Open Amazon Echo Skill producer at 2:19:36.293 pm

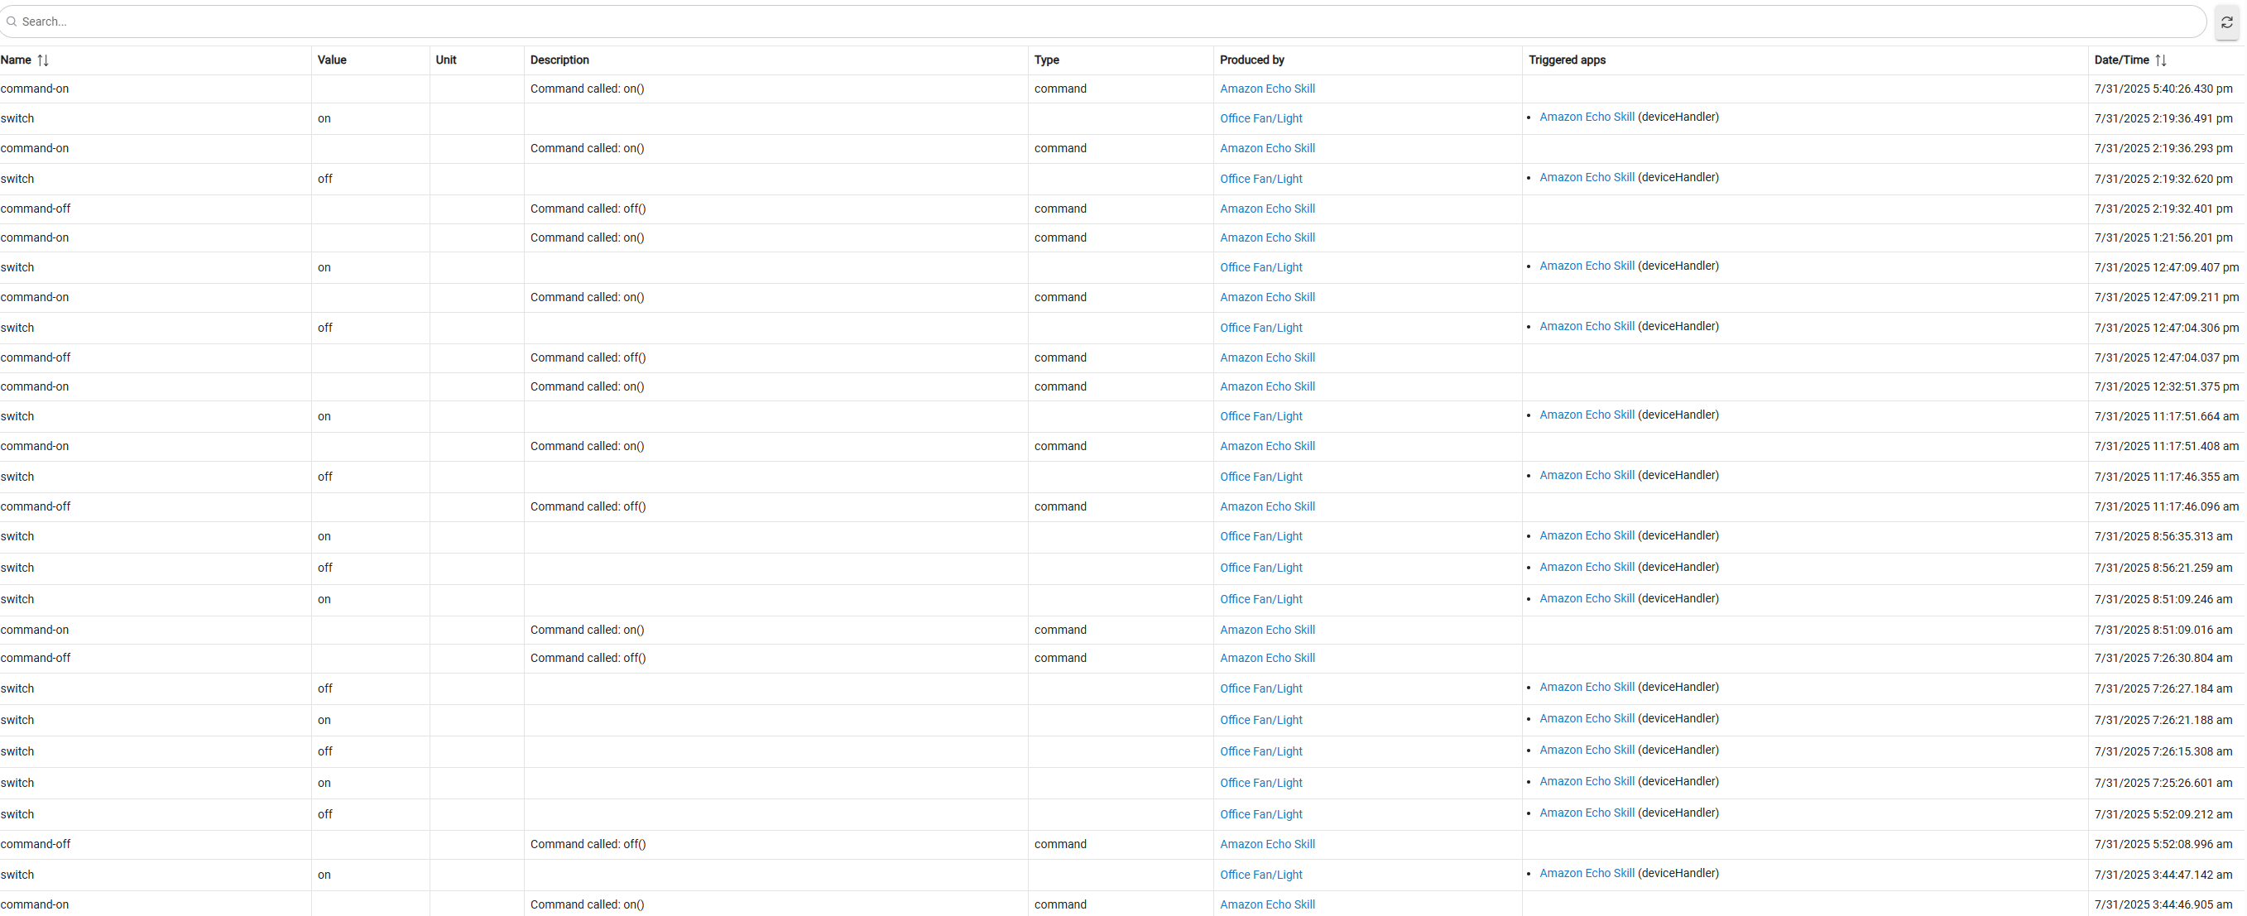1266,148
